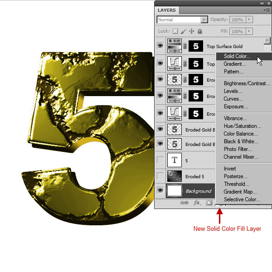This screenshot has width=272, height=272.
Task: Open Layers panel options menu
Action: click(267, 10)
